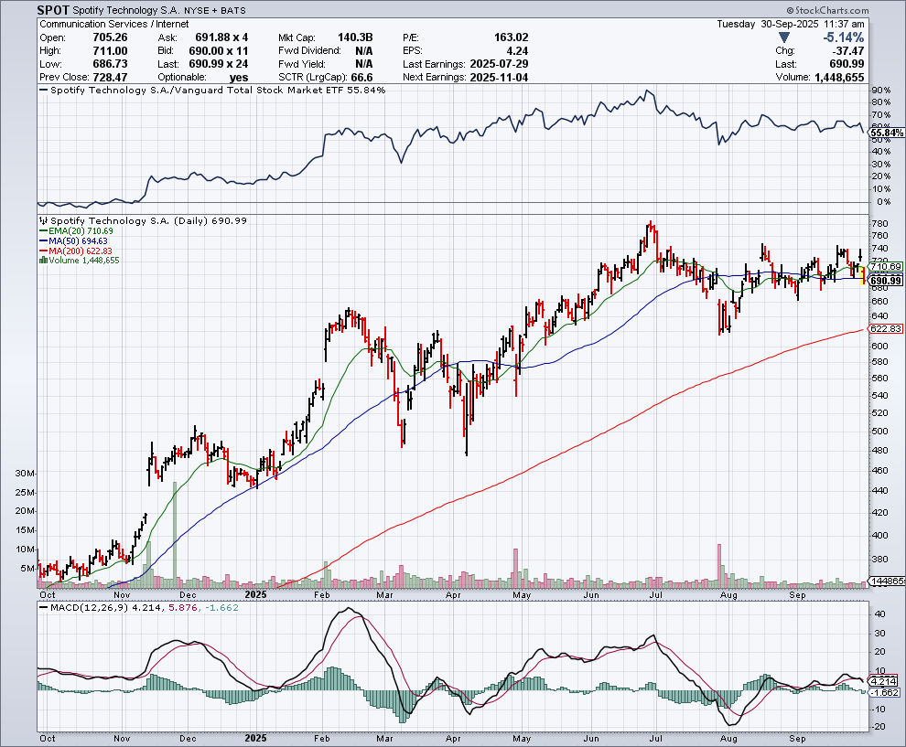Click the SPOT ticker symbol
The width and height of the screenshot is (906, 747).
pyautogui.click(x=55, y=10)
